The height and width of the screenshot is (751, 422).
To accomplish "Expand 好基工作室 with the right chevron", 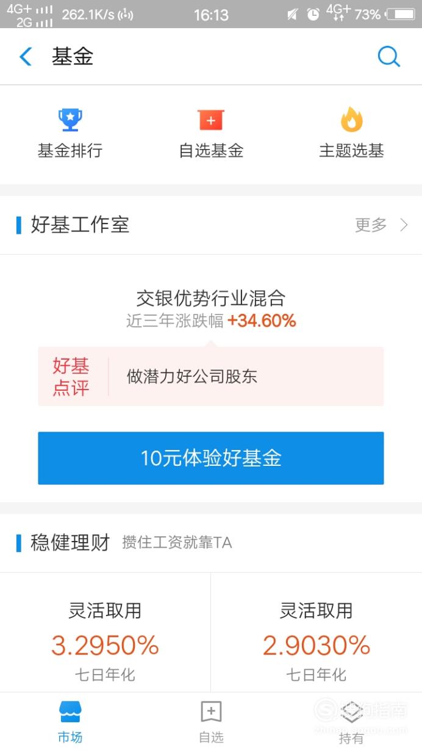I will click(x=404, y=225).
